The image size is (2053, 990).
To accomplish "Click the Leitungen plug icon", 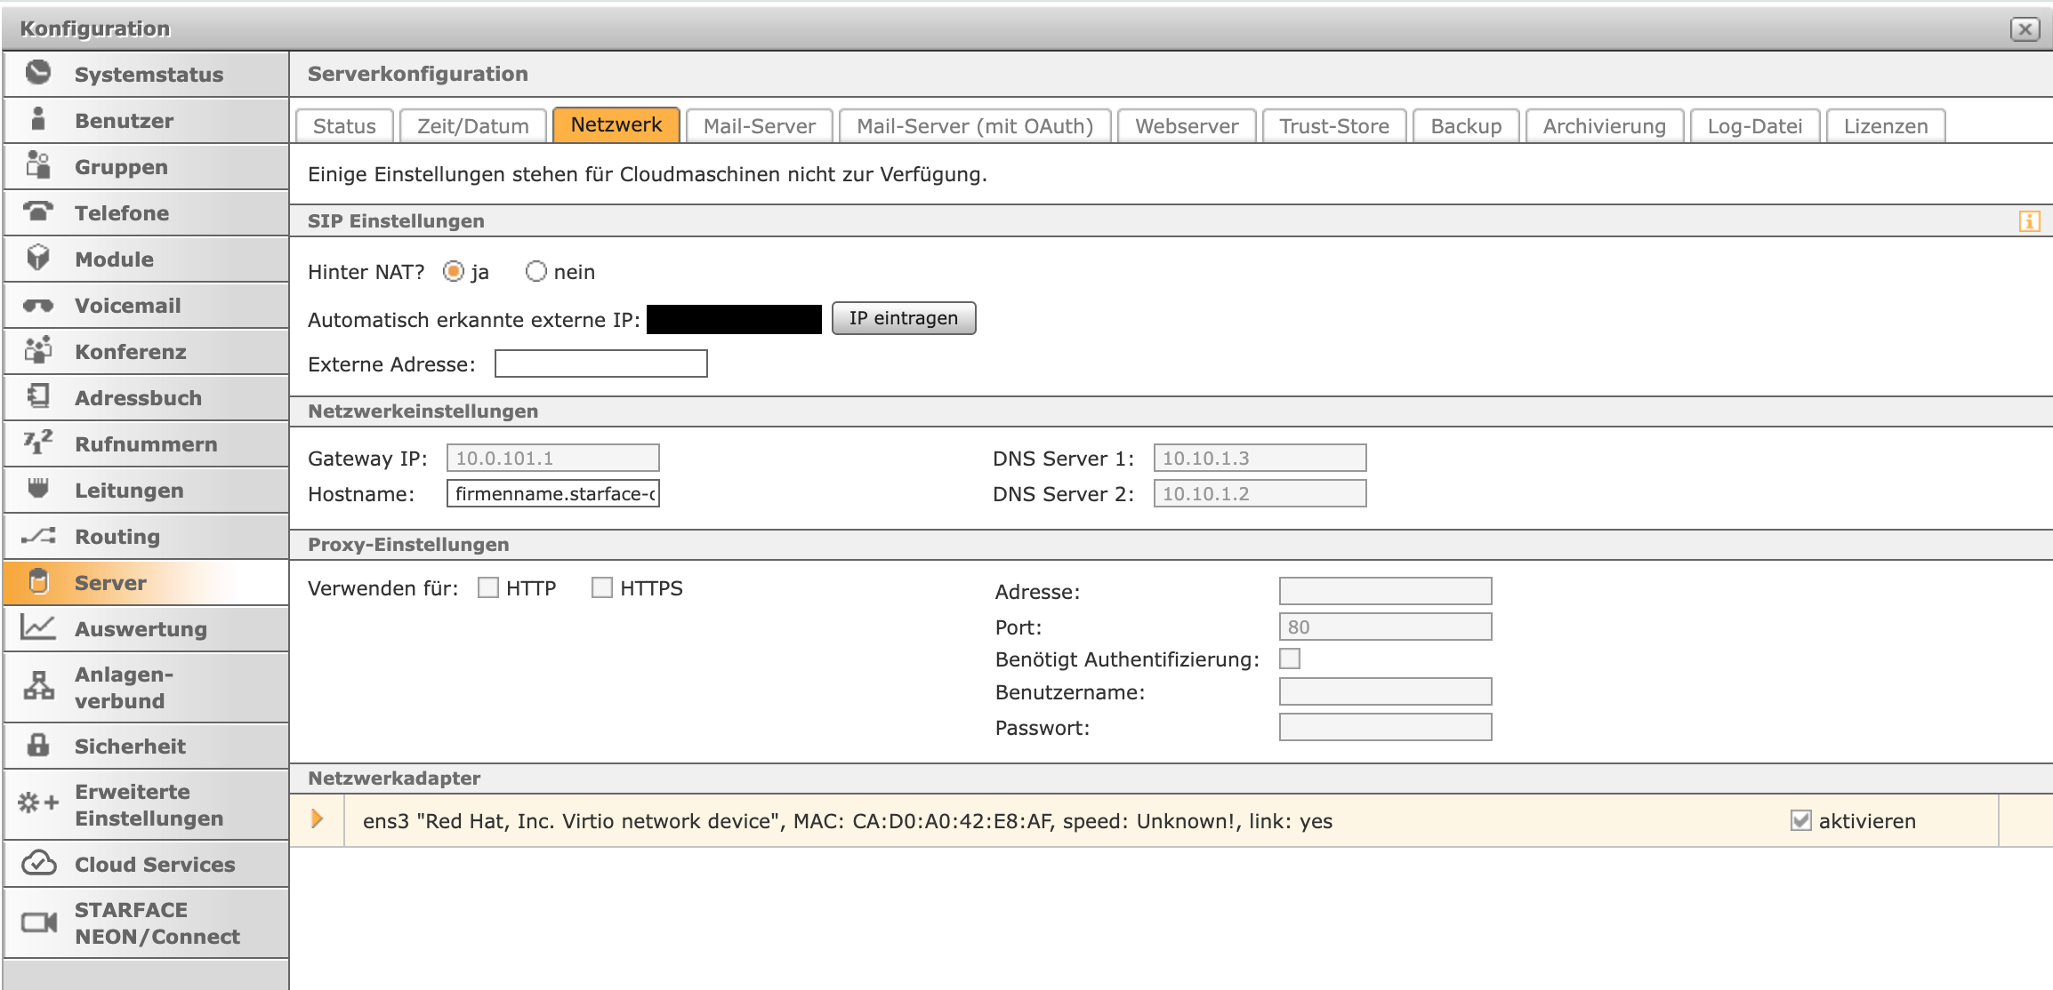I will (38, 488).
